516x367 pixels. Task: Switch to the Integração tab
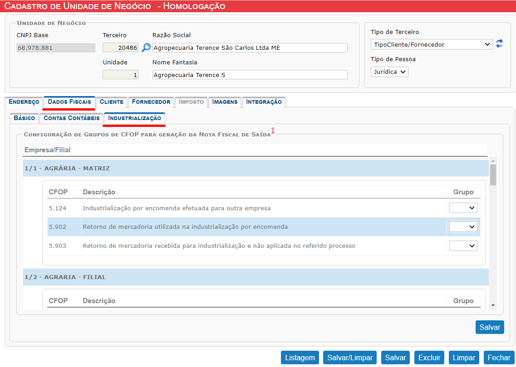(x=264, y=102)
